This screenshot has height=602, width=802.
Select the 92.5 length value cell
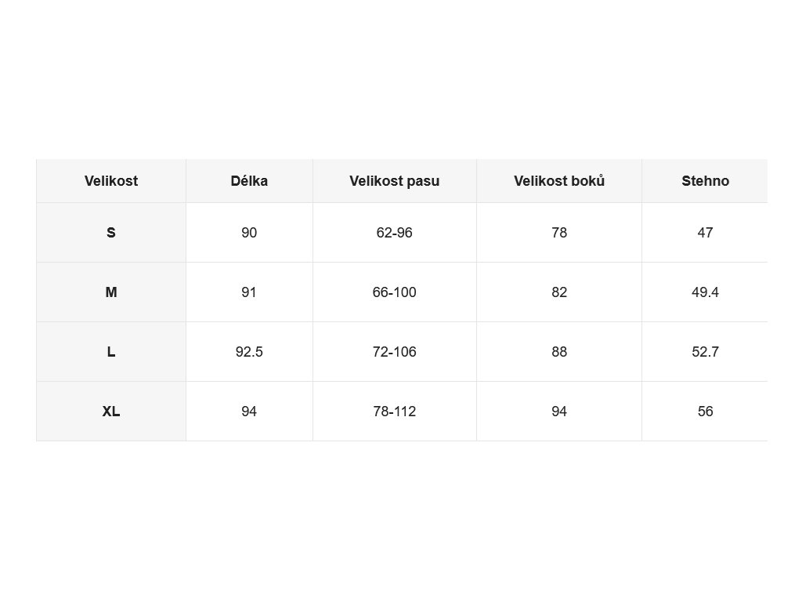pos(249,352)
